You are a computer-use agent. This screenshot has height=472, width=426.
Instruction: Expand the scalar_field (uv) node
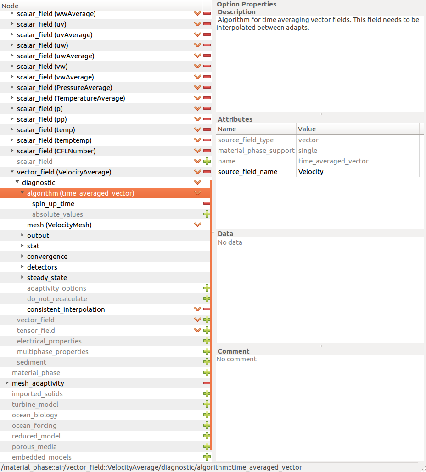coord(12,23)
